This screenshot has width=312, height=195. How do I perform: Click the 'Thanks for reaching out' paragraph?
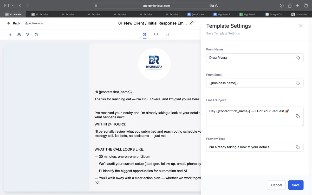click(x=147, y=99)
